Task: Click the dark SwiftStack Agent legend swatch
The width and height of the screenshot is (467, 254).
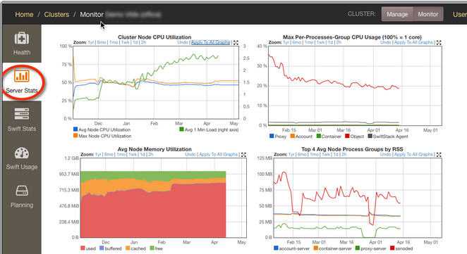Action: tap(370, 136)
